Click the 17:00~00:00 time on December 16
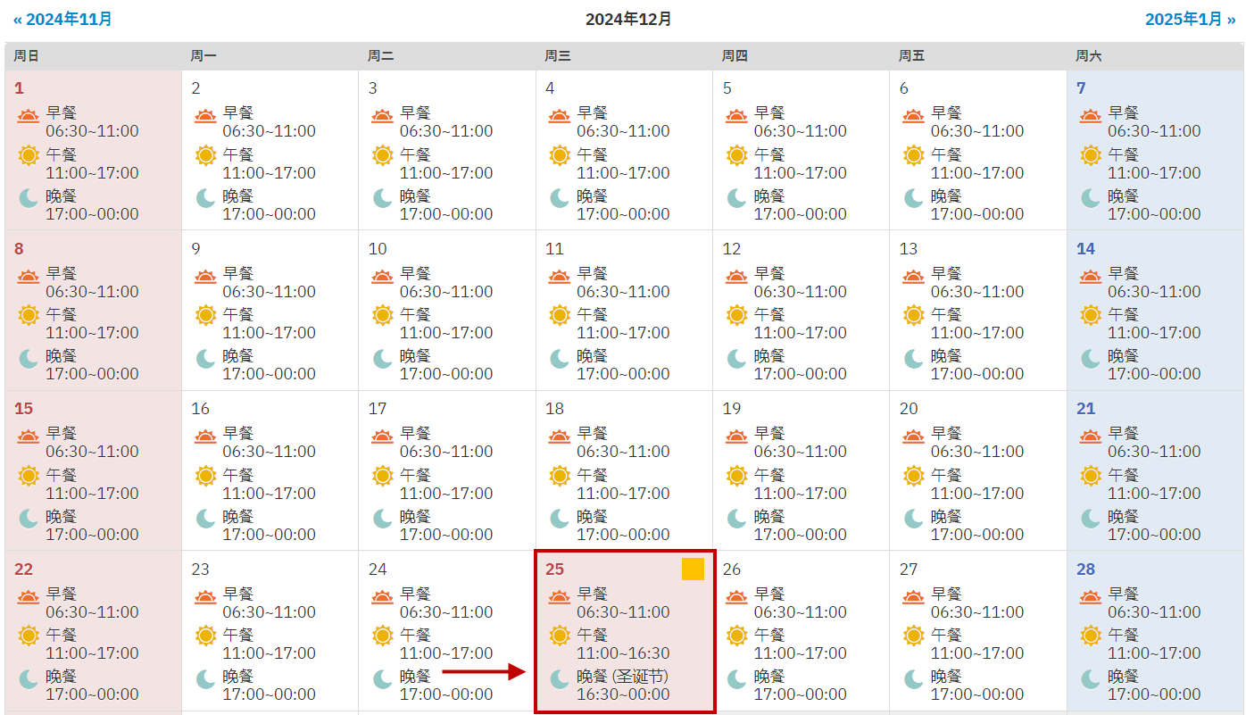Viewport: 1246px width, 715px height. (269, 535)
